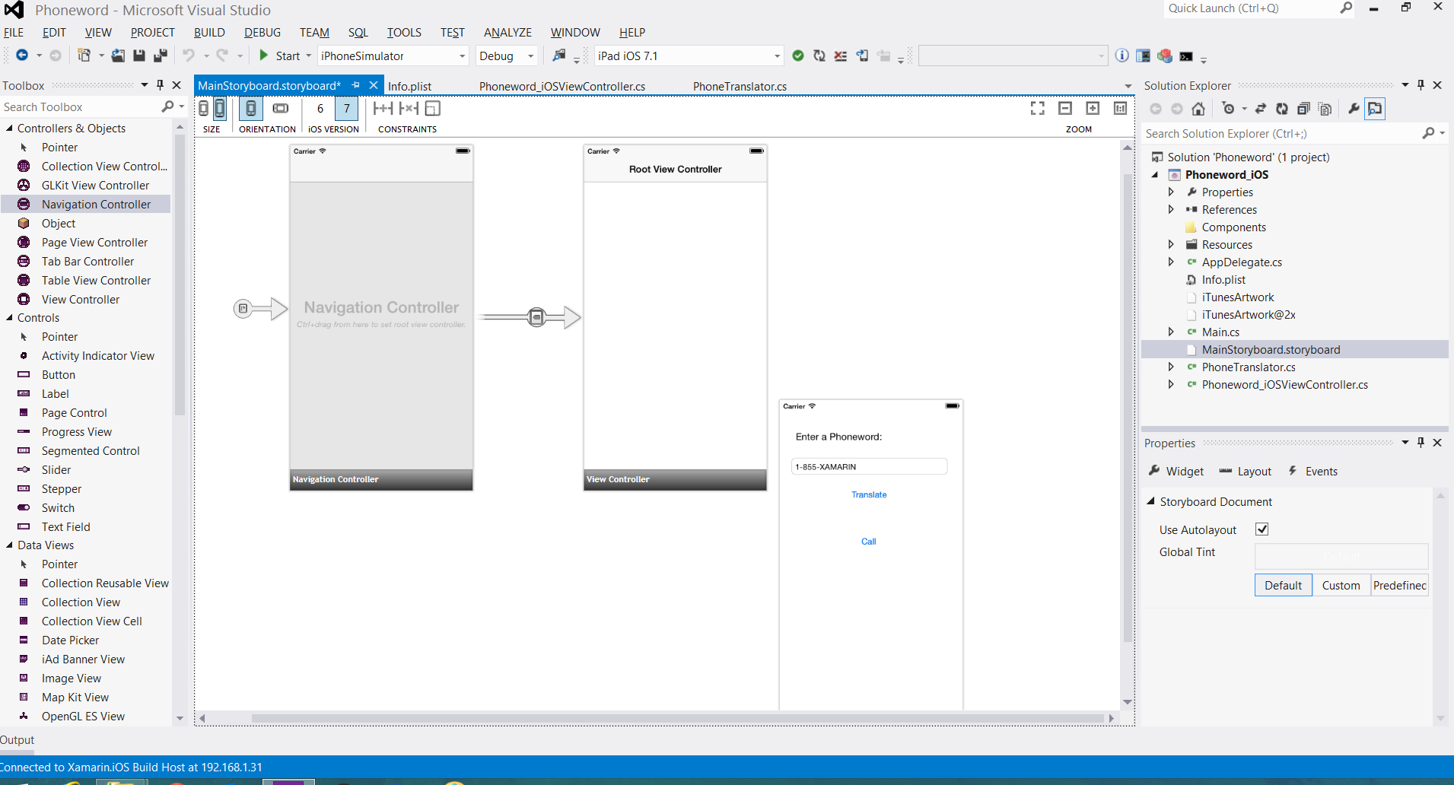Open the BUILD menu

[209, 33]
